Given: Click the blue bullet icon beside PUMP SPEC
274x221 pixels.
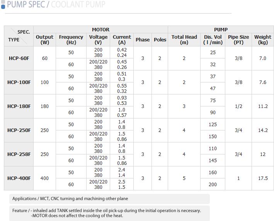Looking at the screenshot, I should click(3, 5).
